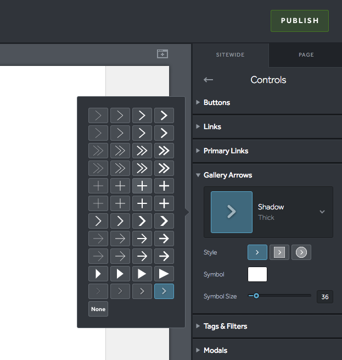The width and height of the screenshot is (342, 360).
Task: Choose the boldest plus symbol in the upper plus row
Action: tap(164, 186)
